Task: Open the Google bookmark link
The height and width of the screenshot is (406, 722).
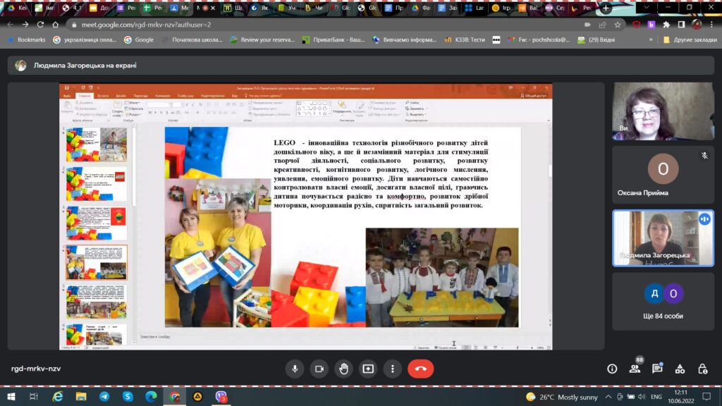Action: tap(139, 39)
